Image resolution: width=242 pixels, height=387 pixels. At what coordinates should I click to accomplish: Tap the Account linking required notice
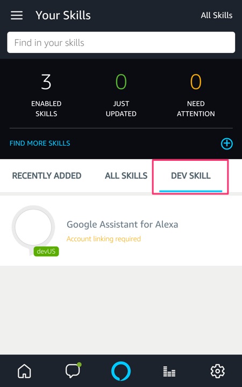point(104,239)
